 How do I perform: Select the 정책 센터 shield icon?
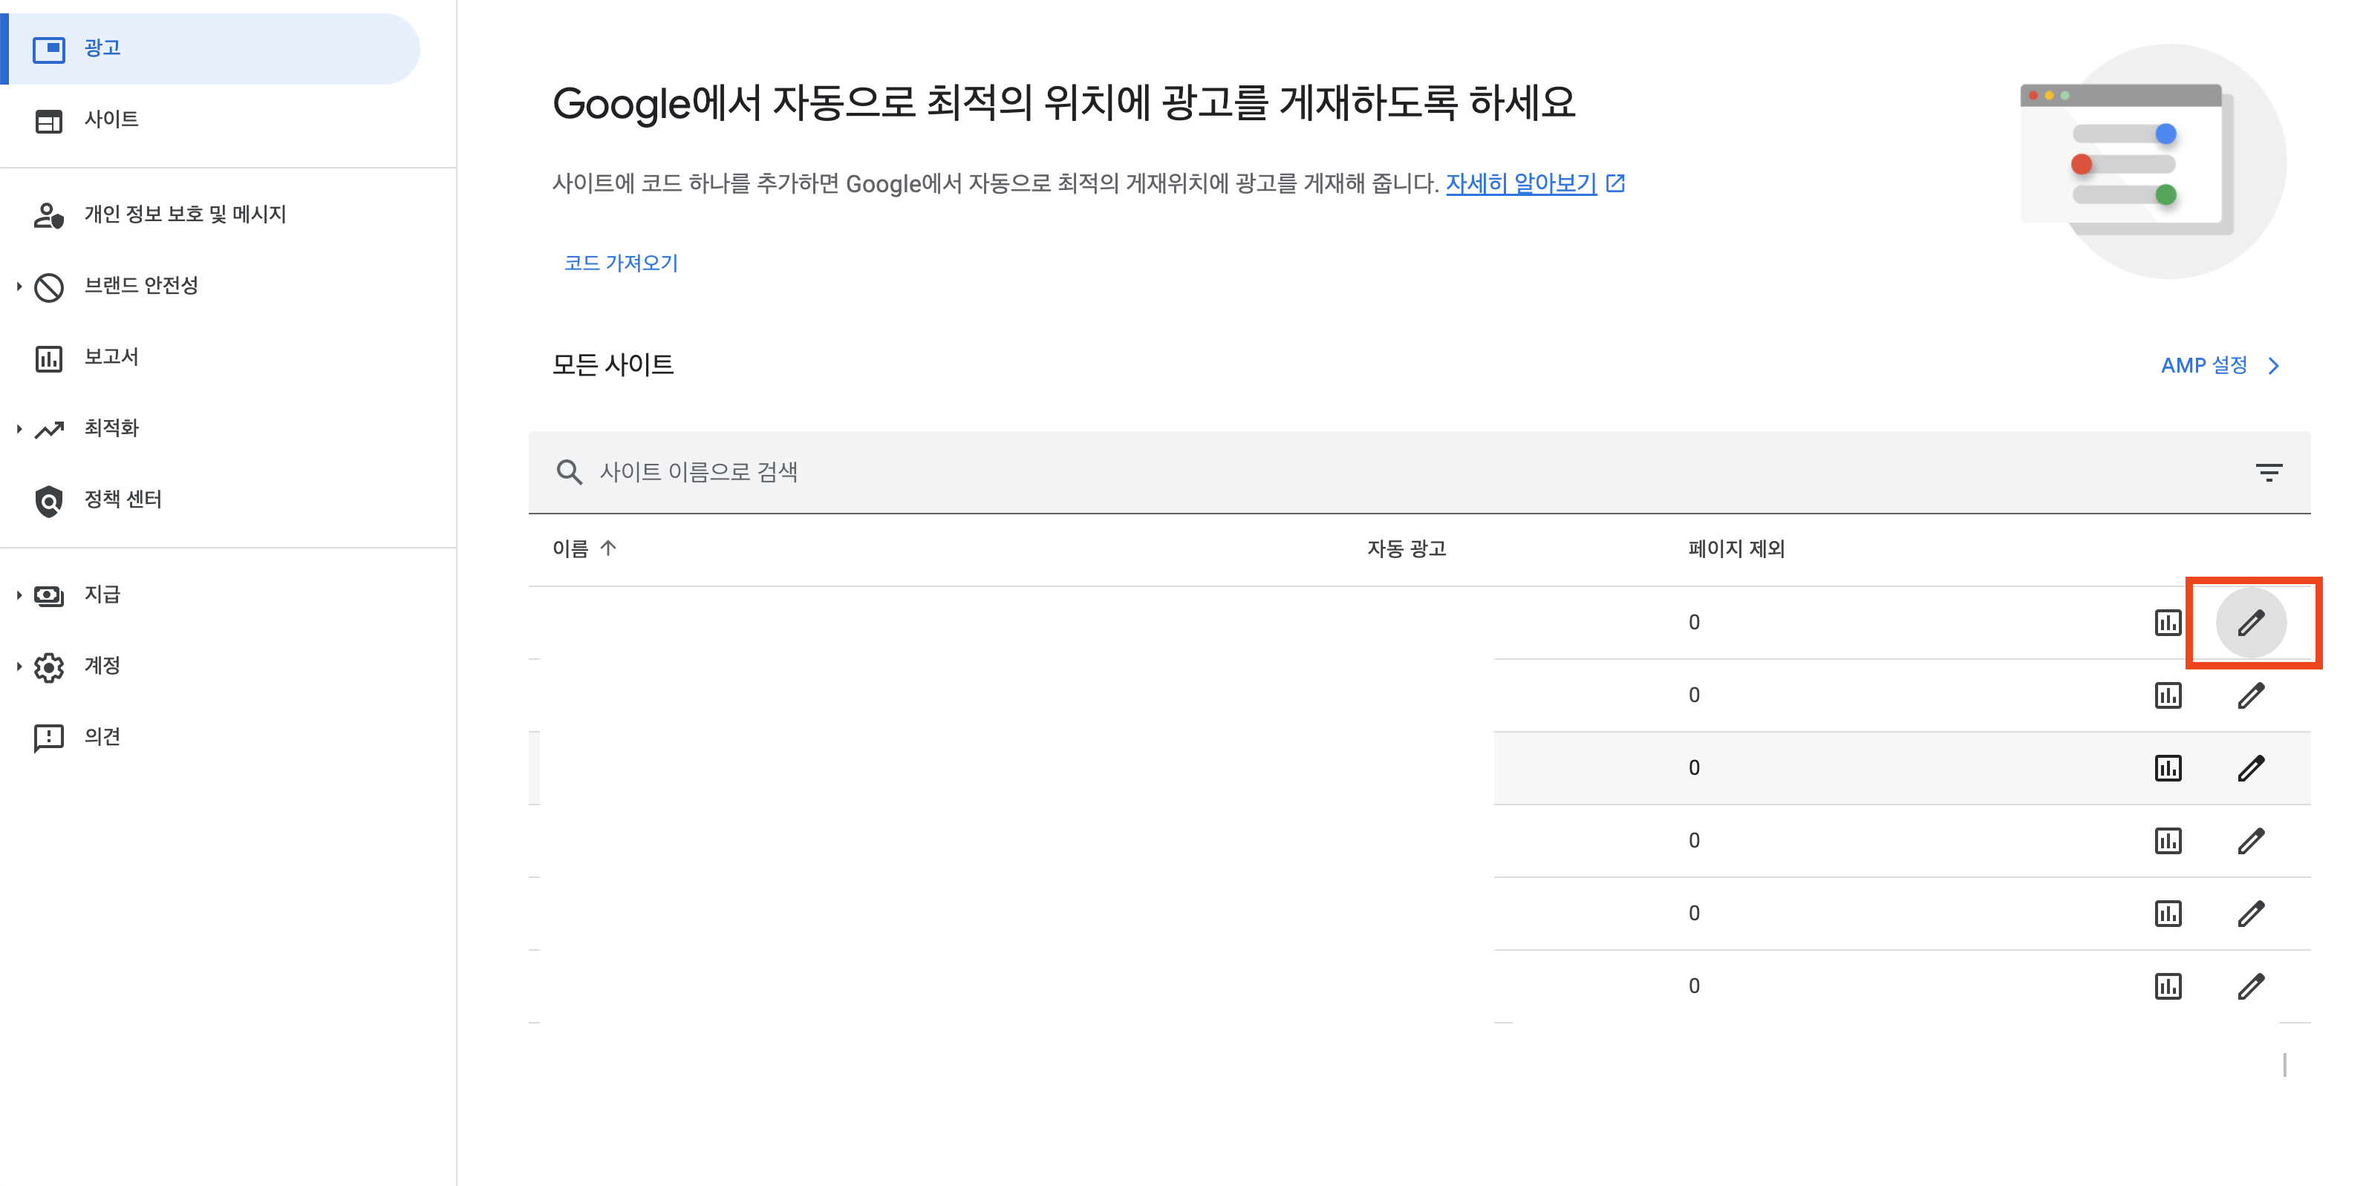[49, 499]
